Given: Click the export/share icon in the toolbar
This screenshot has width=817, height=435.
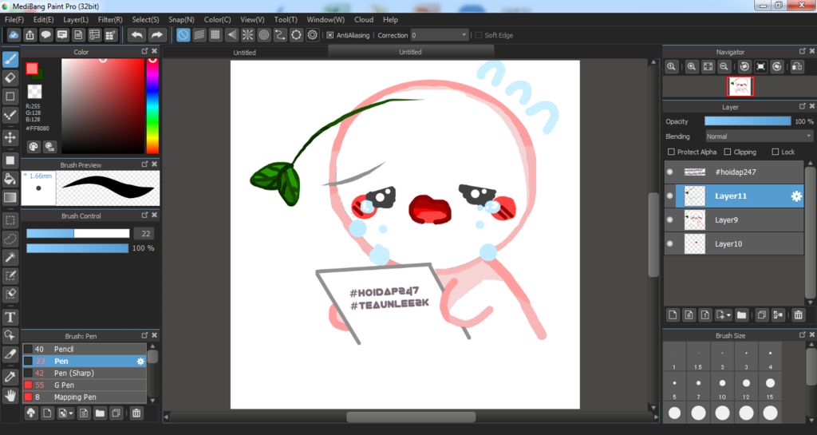Looking at the screenshot, I should 30,35.
